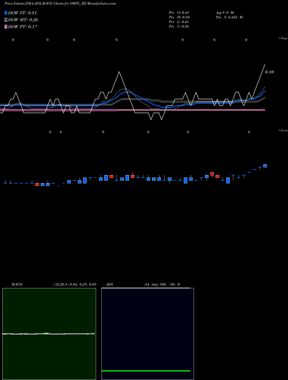Click the last blue candlestick at far right
Viewport: 288px width, 380px height.
(265, 166)
